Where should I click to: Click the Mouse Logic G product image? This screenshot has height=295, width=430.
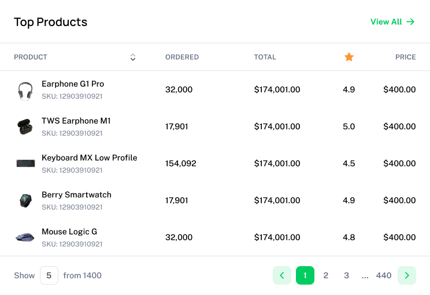[x=25, y=237]
